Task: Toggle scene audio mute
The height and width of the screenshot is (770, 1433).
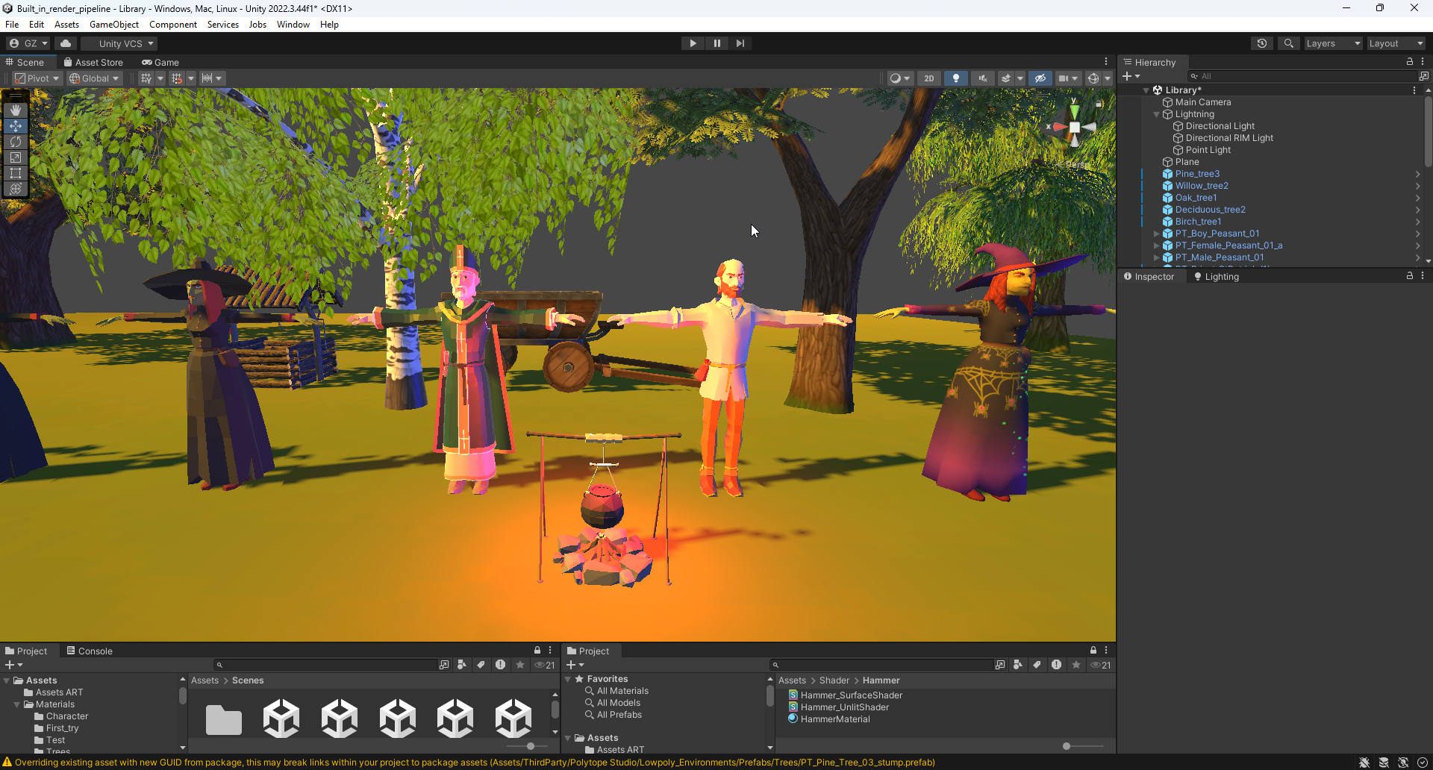Action: (983, 78)
